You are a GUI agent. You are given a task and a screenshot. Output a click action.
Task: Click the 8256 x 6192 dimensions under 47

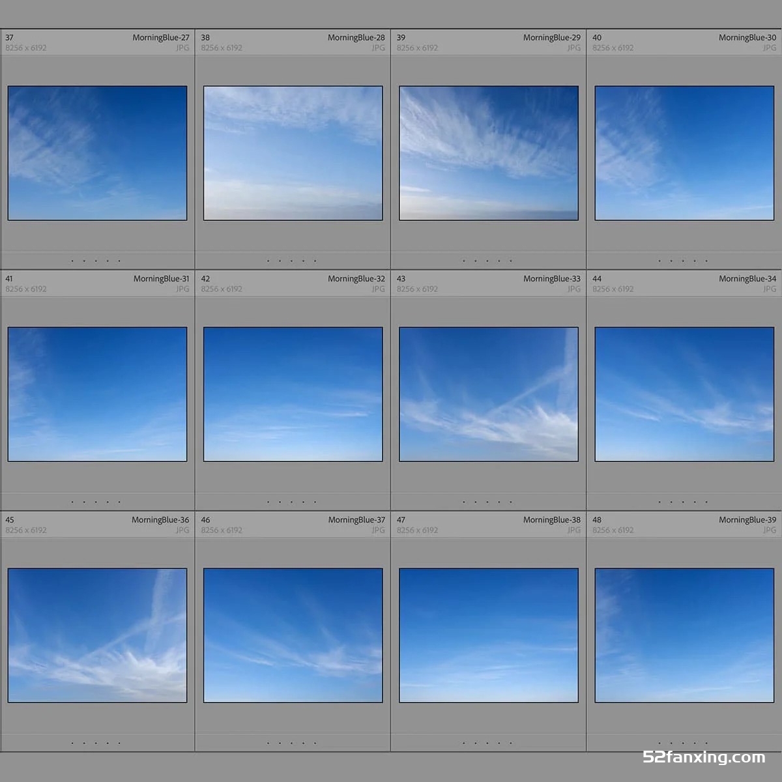417,530
